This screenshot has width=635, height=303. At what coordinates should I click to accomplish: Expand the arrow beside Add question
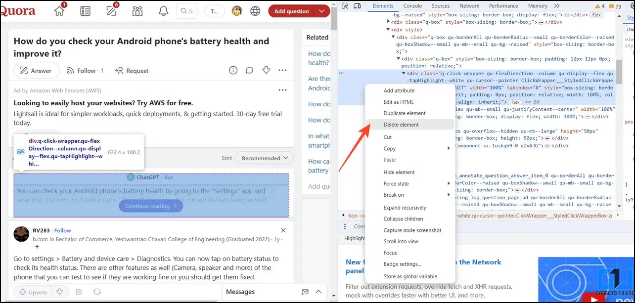pyautogui.click(x=322, y=11)
